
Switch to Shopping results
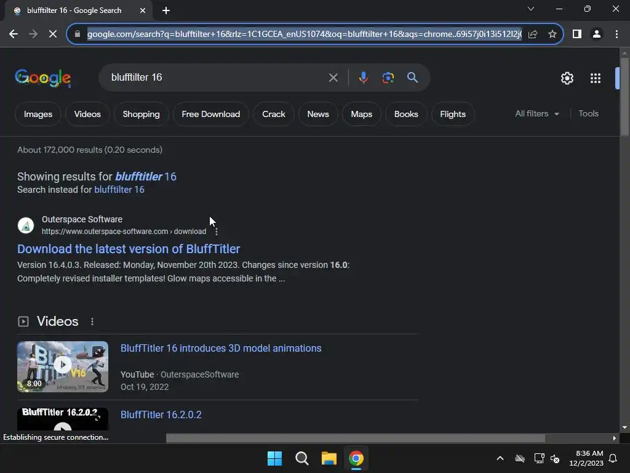[141, 114]
